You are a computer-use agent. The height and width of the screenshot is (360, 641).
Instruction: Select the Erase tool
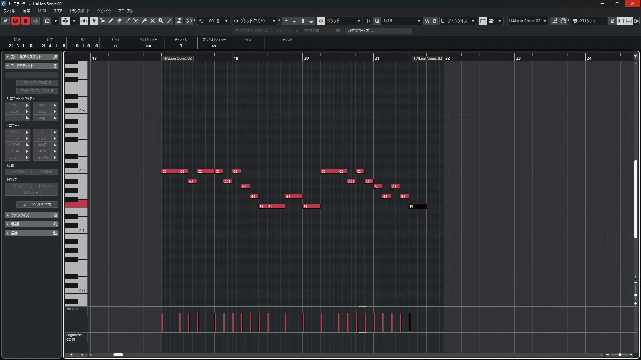click(119, 21)
